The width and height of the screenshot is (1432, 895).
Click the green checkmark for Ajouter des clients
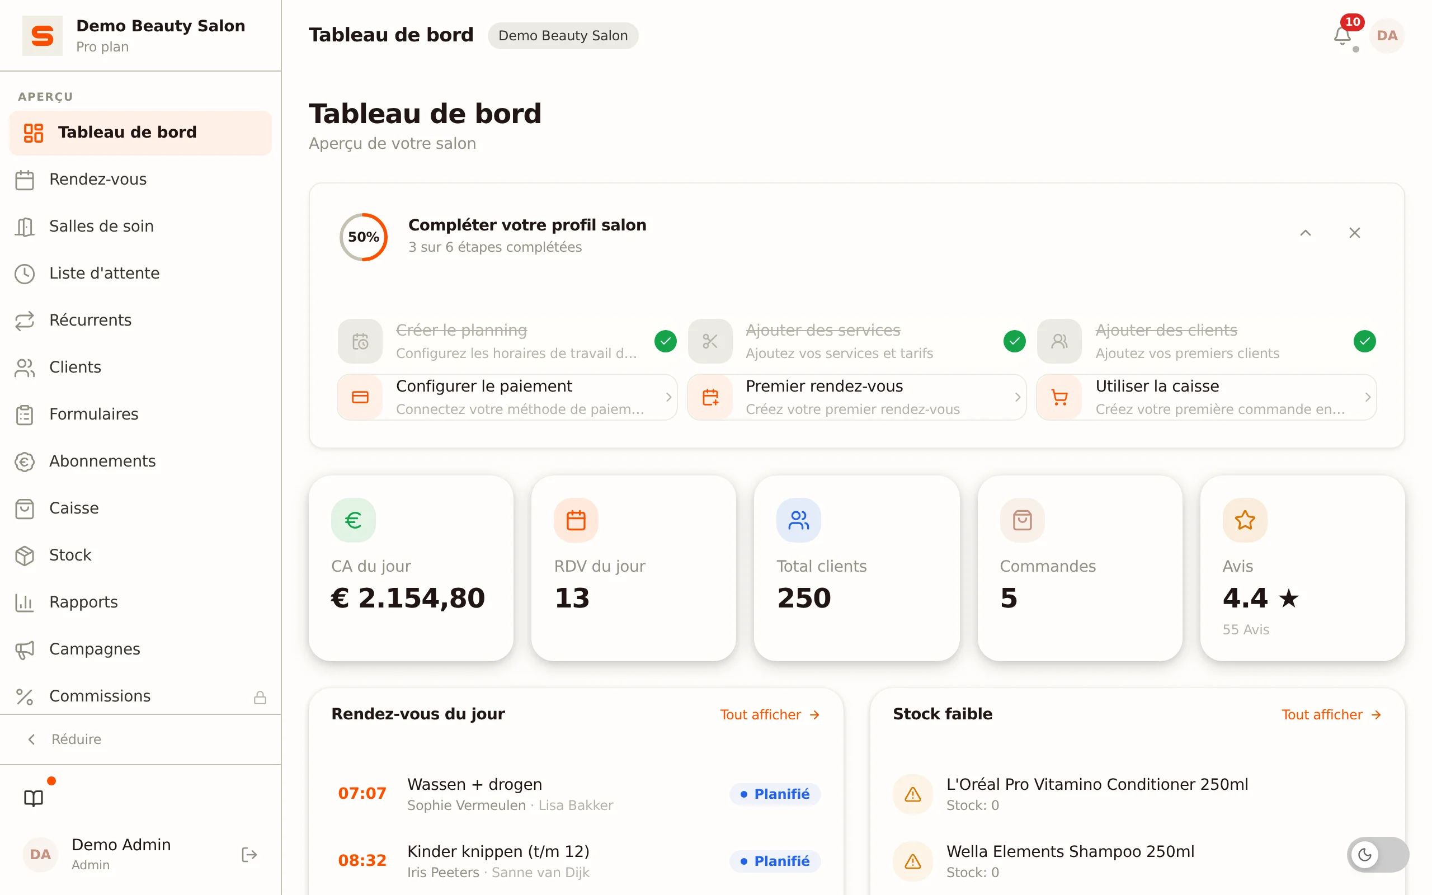coord(1364,341)
